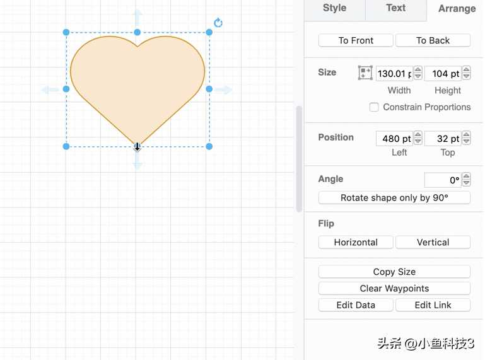
Task: Click the autosize icon beside Width field
Action: [x=365, y=73]
